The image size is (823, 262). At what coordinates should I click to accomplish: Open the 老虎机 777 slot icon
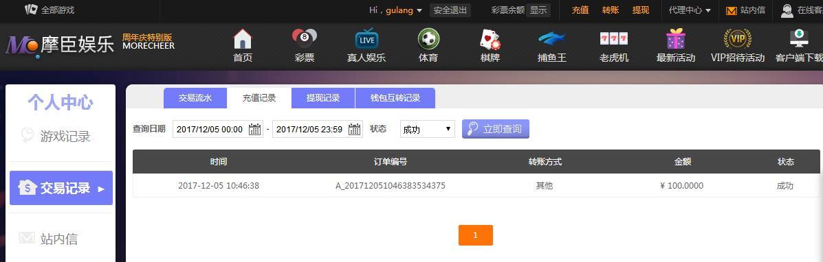tap(614, 39)
